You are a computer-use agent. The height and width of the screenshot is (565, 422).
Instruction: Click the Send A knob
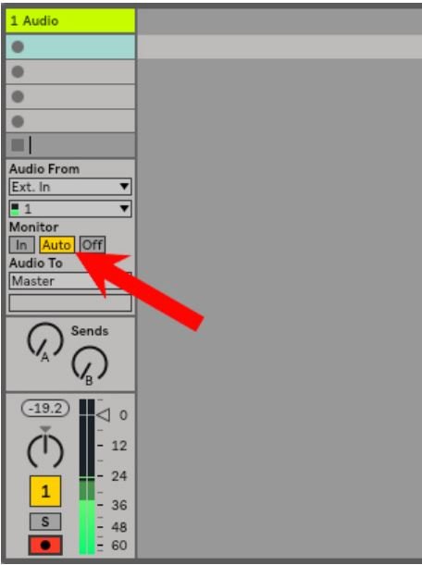(45, 340)
